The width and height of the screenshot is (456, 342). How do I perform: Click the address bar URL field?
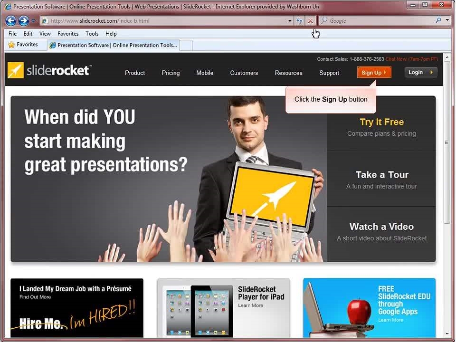tap(167, 20)
